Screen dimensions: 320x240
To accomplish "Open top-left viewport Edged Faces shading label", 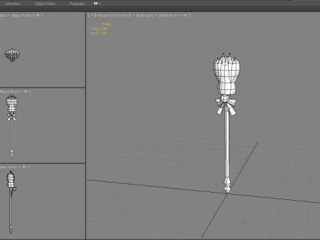I will point(21,15).
